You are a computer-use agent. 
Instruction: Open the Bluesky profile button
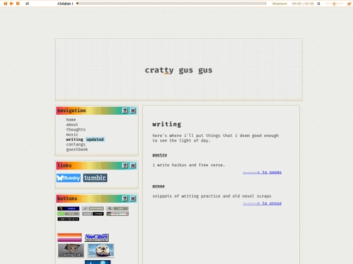coord(69,178)
